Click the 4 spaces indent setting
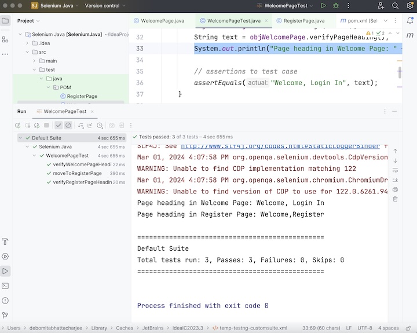The image size is (417, 333). click(x=388, y=328)
